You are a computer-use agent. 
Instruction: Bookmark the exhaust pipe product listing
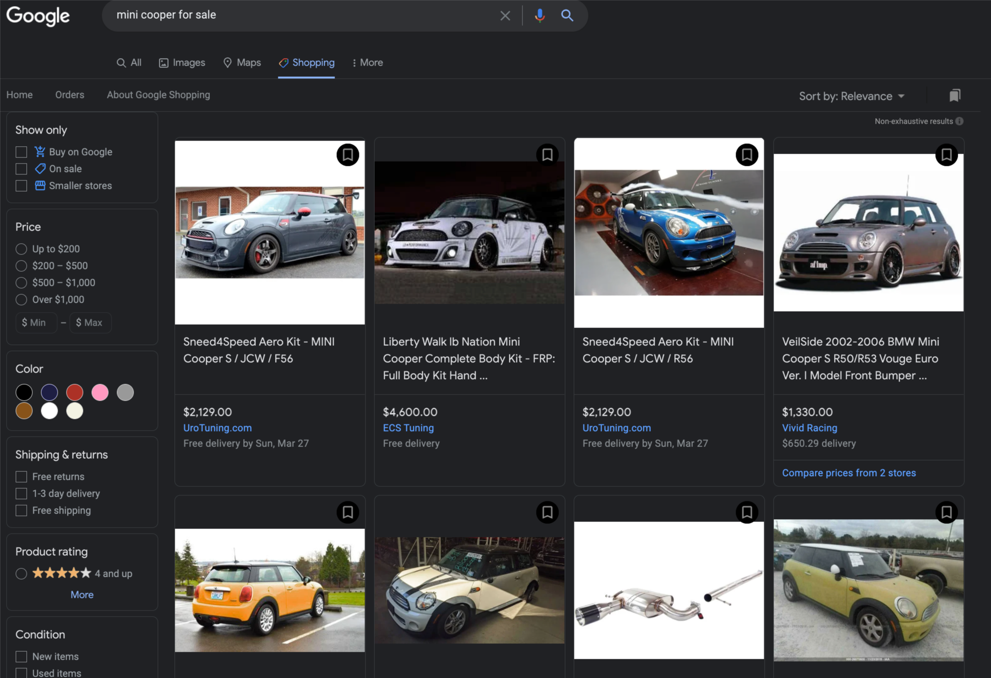point(747,512)
